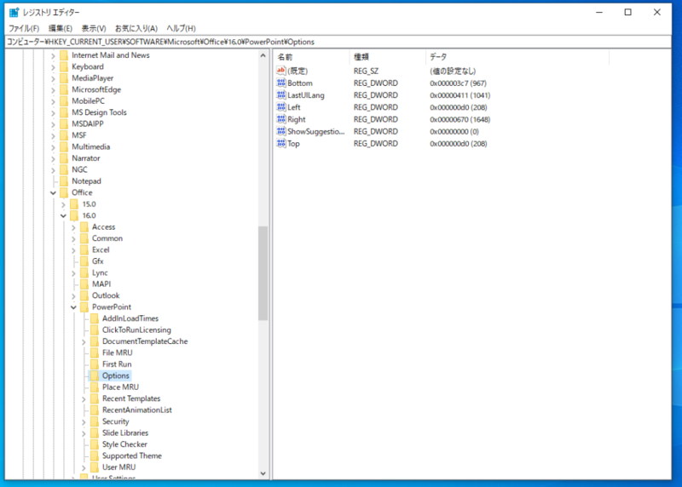This screenshot has width=682, height=487.
Task: Select the AddInLoadTimes key
Action: (x=130, y=318)
